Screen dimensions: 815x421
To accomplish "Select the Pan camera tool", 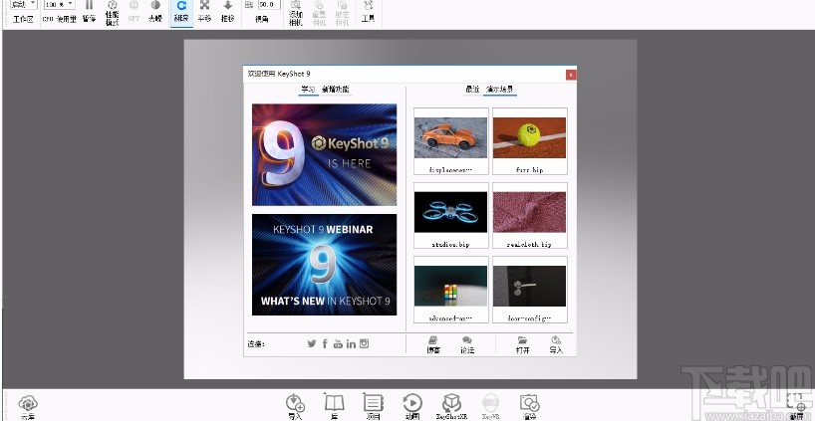I will tap(204, 11).
